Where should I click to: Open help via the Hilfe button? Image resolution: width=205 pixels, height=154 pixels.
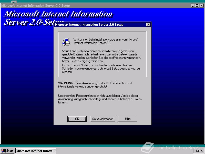pyautogui.click(x=128, y=119)
